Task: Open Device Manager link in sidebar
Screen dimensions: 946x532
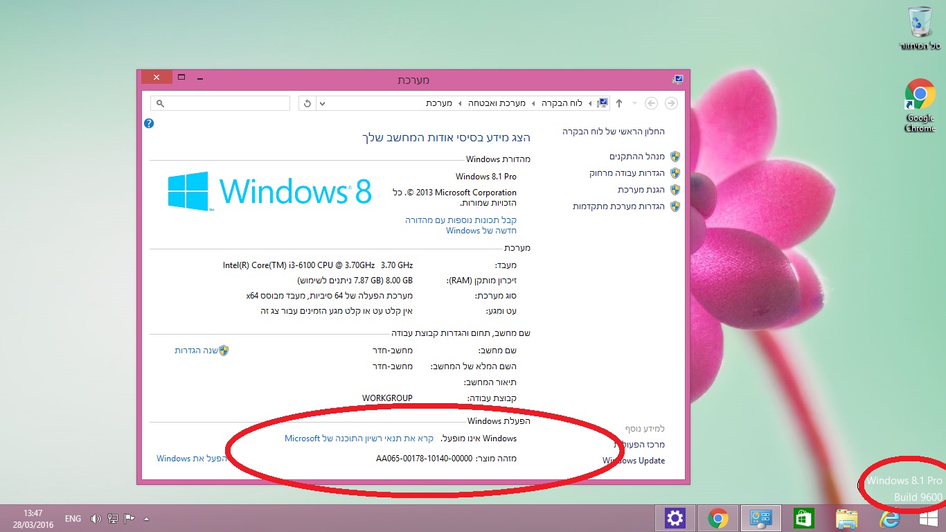Action: tap(637, 157)
